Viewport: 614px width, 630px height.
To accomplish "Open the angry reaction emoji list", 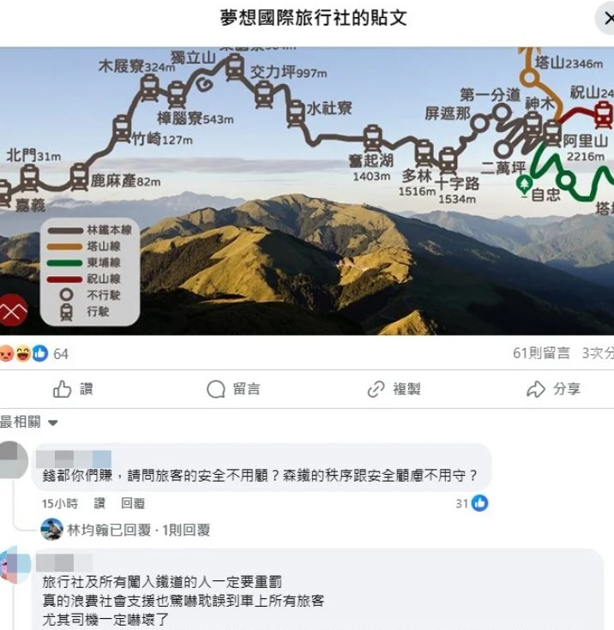I will pos(6,353).
